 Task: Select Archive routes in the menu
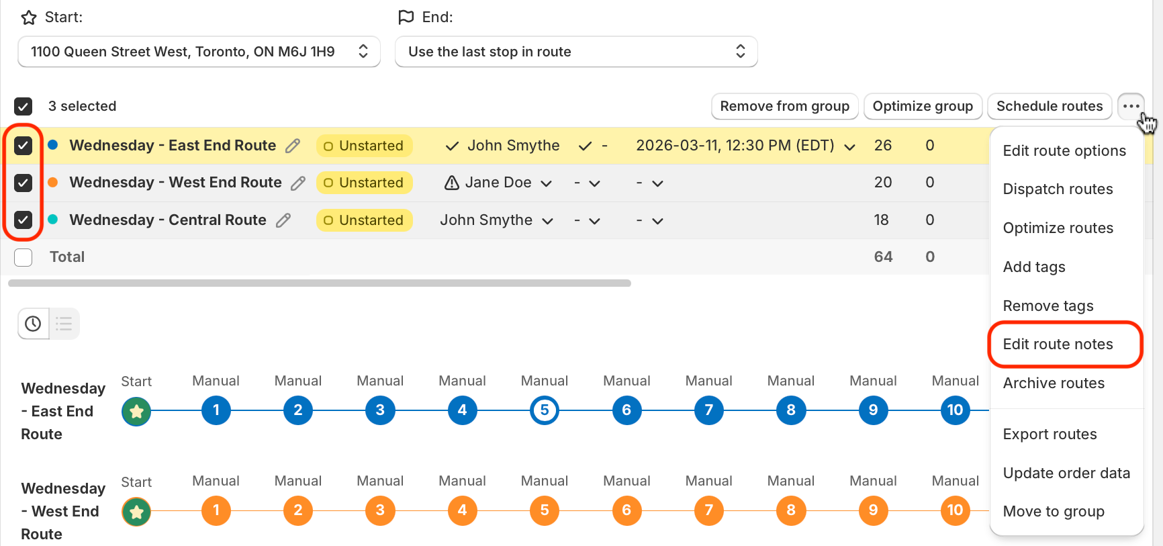click(1054, 383)
